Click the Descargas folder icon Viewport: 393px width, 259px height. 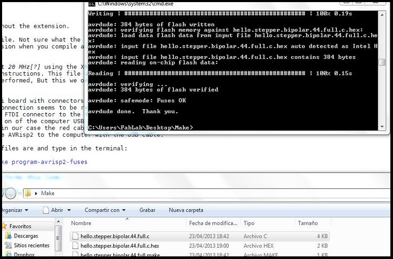click(8, 236)
